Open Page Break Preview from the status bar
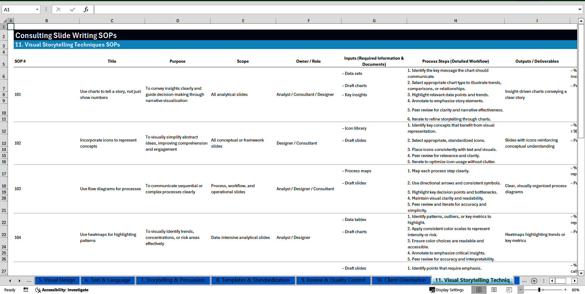Image resolution: width=585 pixels, height=294 pixels. coord(509,290)
